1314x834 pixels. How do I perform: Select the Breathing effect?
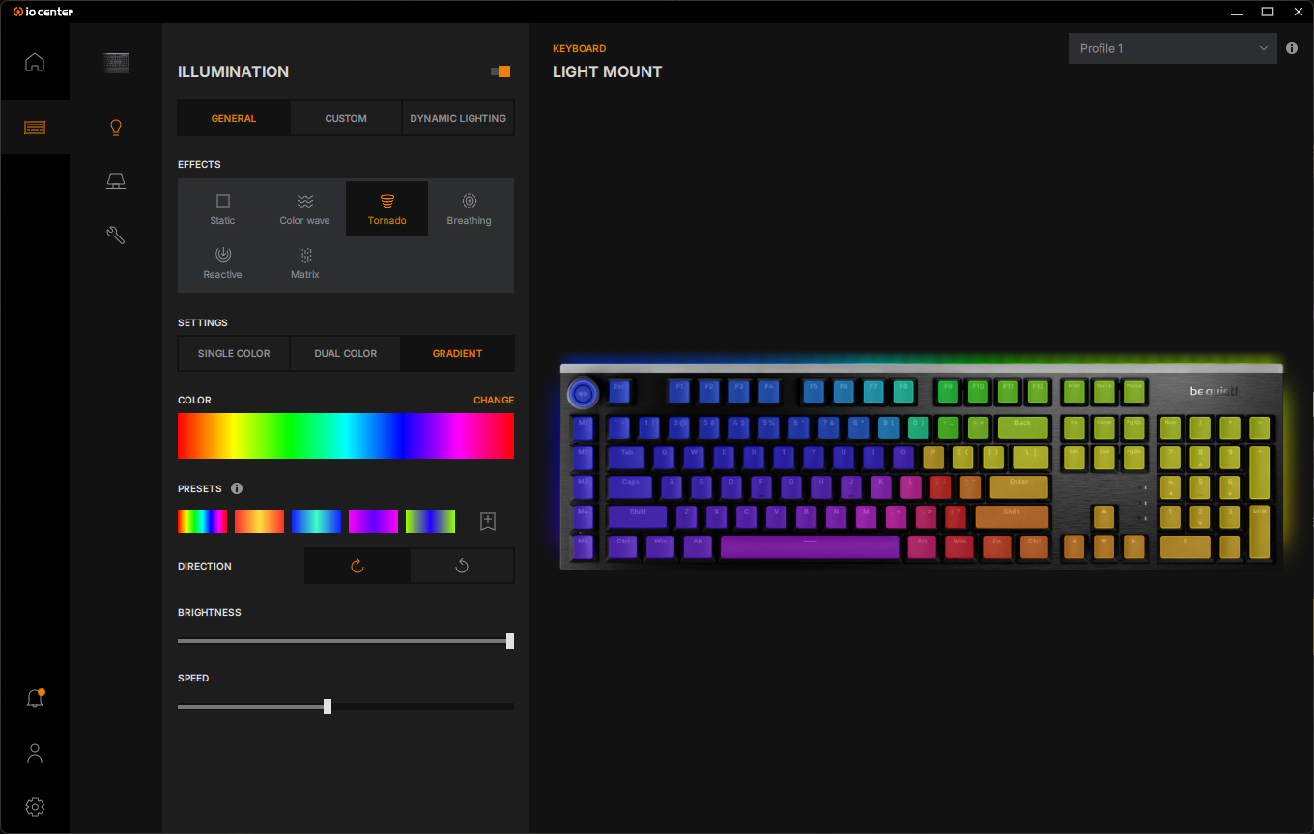pos(469,208)
